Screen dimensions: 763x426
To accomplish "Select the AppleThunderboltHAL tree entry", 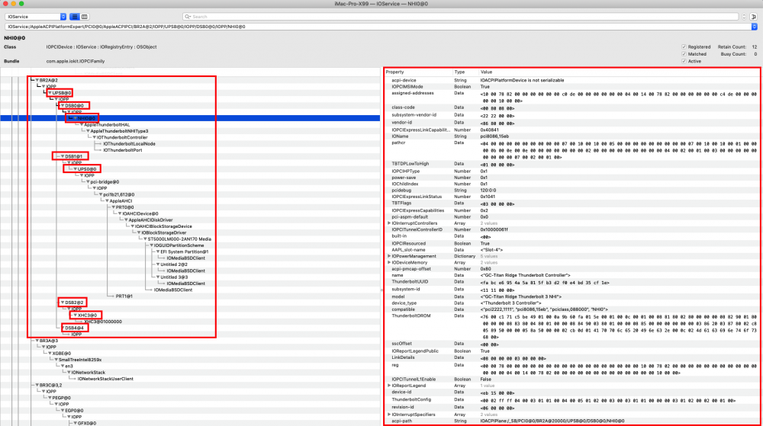I will coord(107,125).
